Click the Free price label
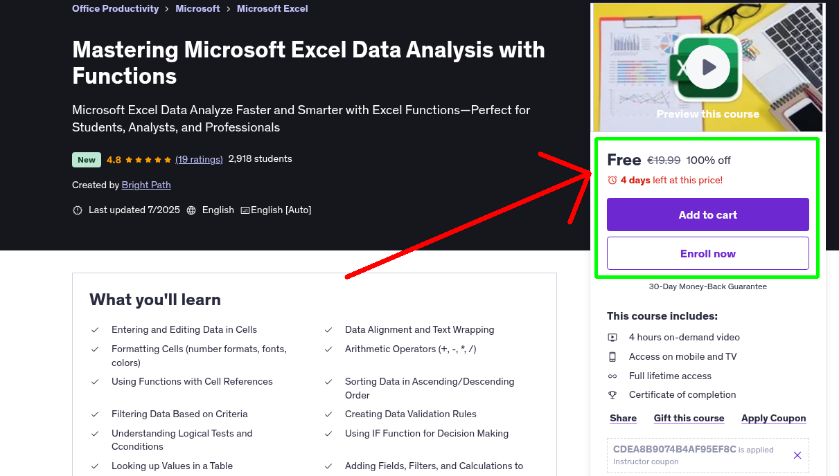Screen dimensions: 839x476 coord(624,160)
